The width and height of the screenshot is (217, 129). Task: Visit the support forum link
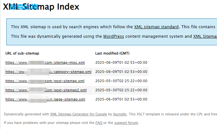coord(126,123)
